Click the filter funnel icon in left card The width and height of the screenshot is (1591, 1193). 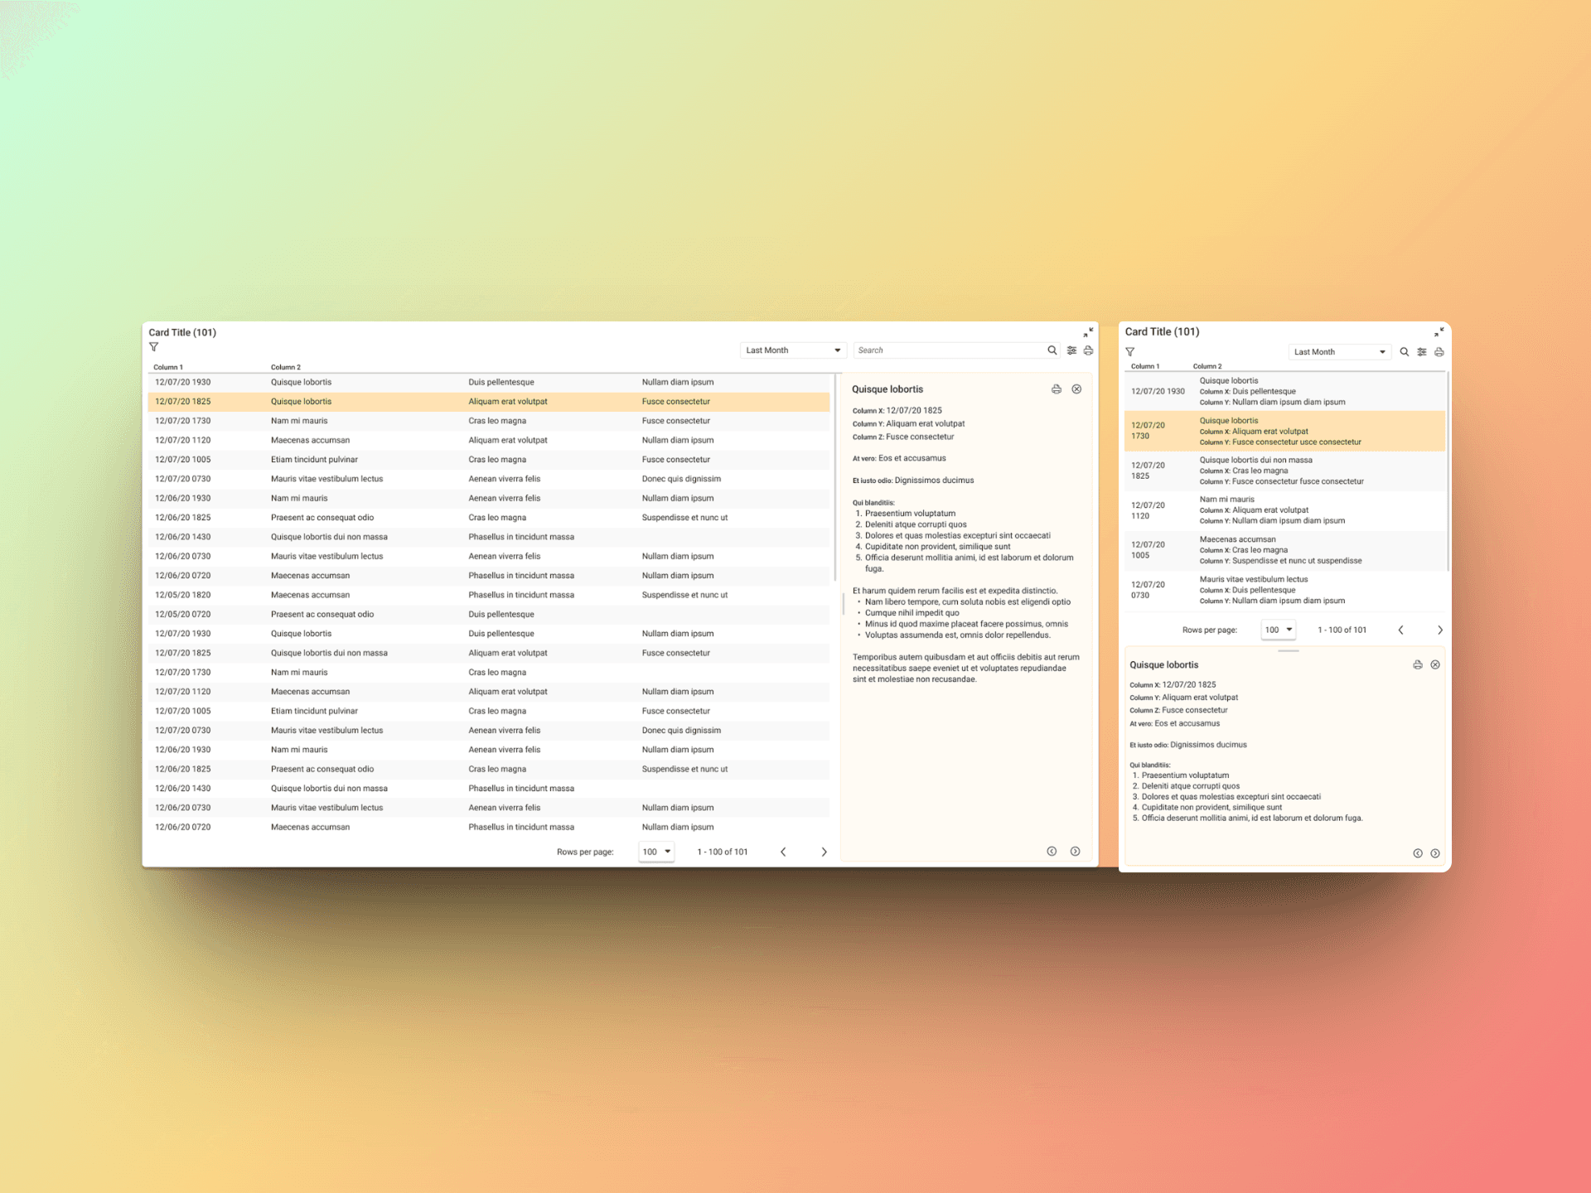(153, 347)
